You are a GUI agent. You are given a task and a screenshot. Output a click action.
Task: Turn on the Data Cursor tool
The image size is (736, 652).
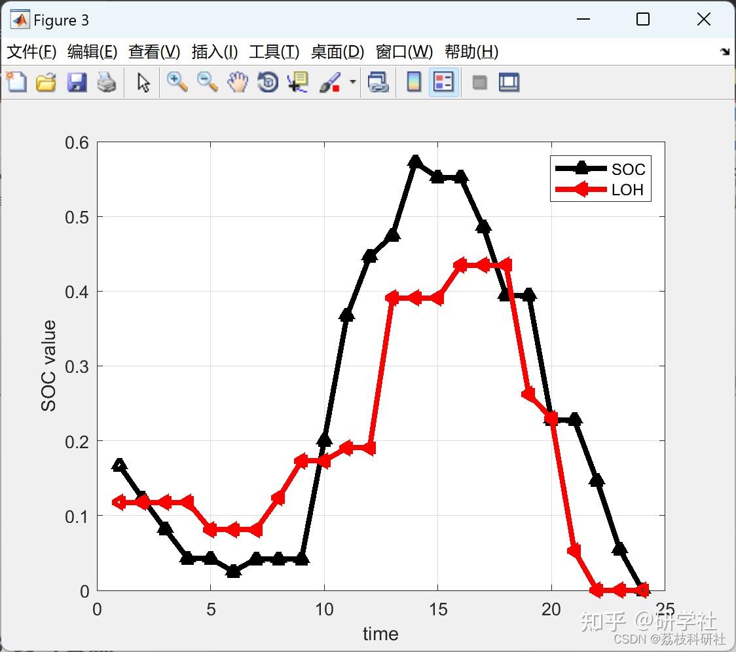[297, 82]
